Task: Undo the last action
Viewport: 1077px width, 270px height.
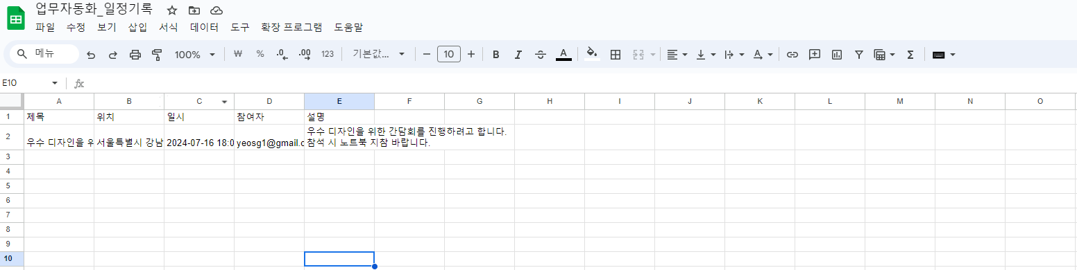Action: click(x=90, y=54)
